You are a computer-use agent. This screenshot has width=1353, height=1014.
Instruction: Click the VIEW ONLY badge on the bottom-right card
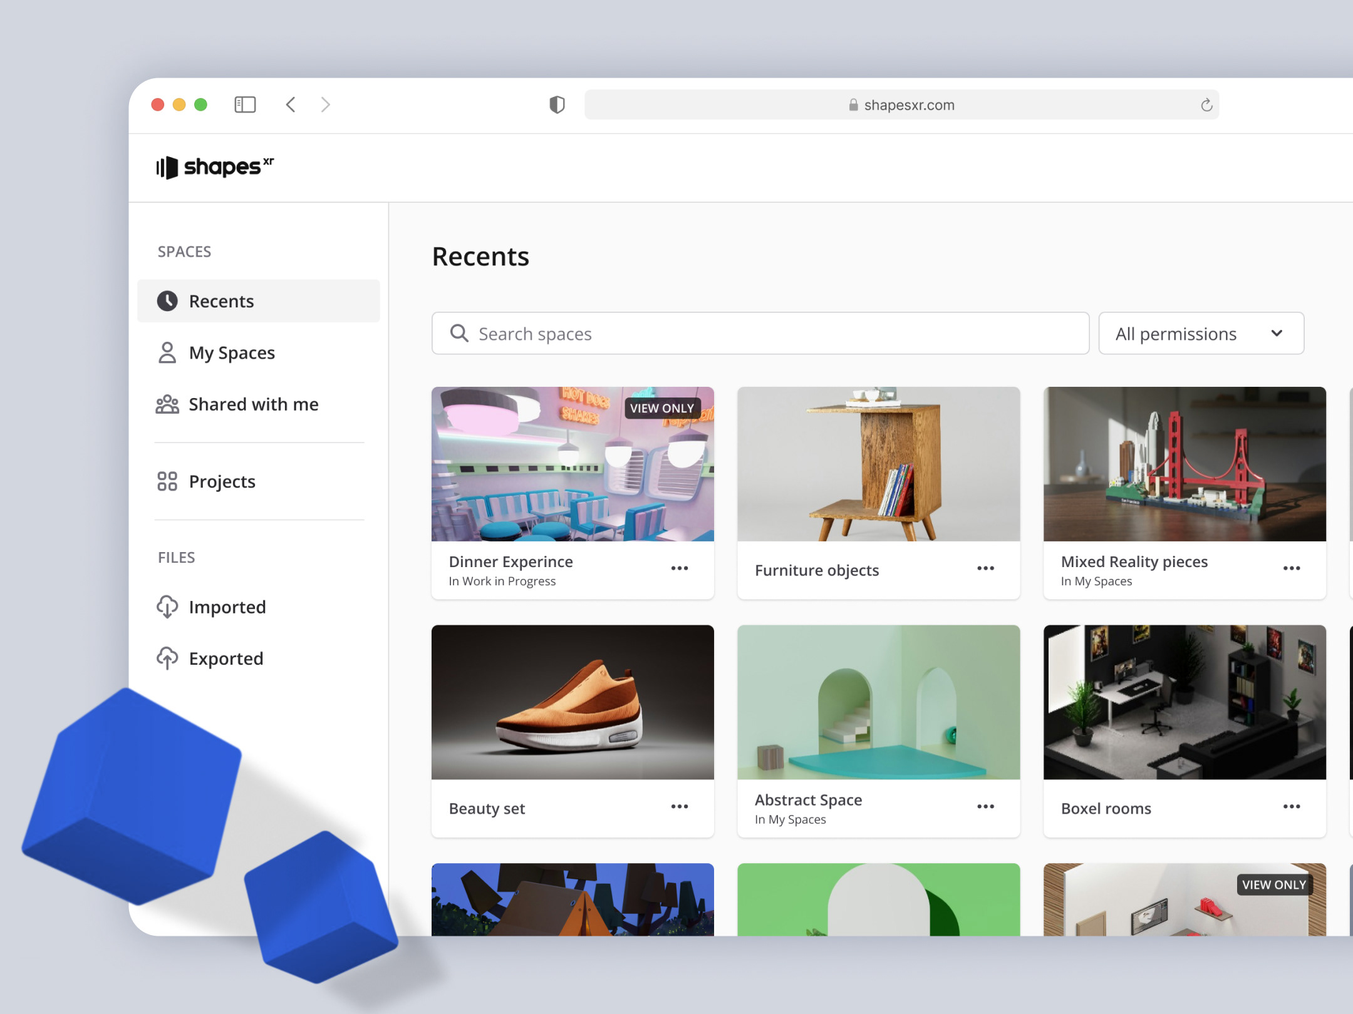pos(1274,884)
